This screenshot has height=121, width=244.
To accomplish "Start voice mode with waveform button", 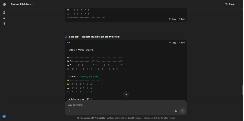I will click(x=182, y=111).
